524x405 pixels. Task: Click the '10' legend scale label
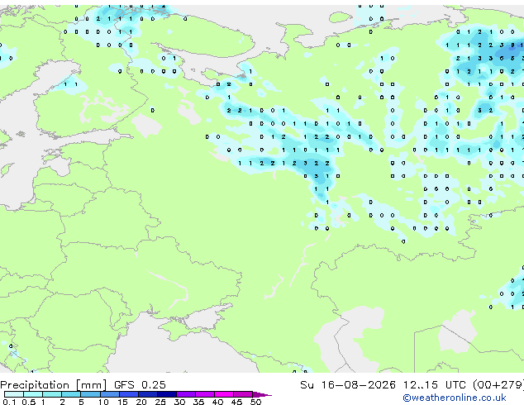[x=103, y=402]
